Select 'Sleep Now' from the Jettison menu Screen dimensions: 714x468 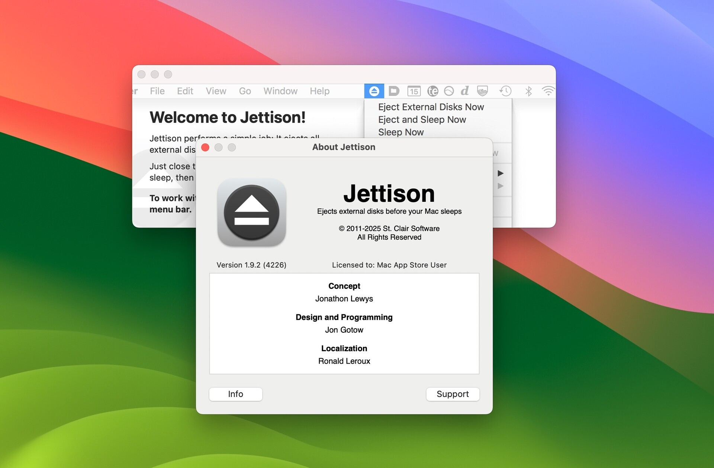click(401, 132)
